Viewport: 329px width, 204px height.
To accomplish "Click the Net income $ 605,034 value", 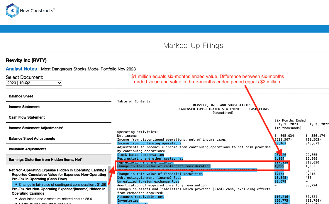I will (284, 136).
